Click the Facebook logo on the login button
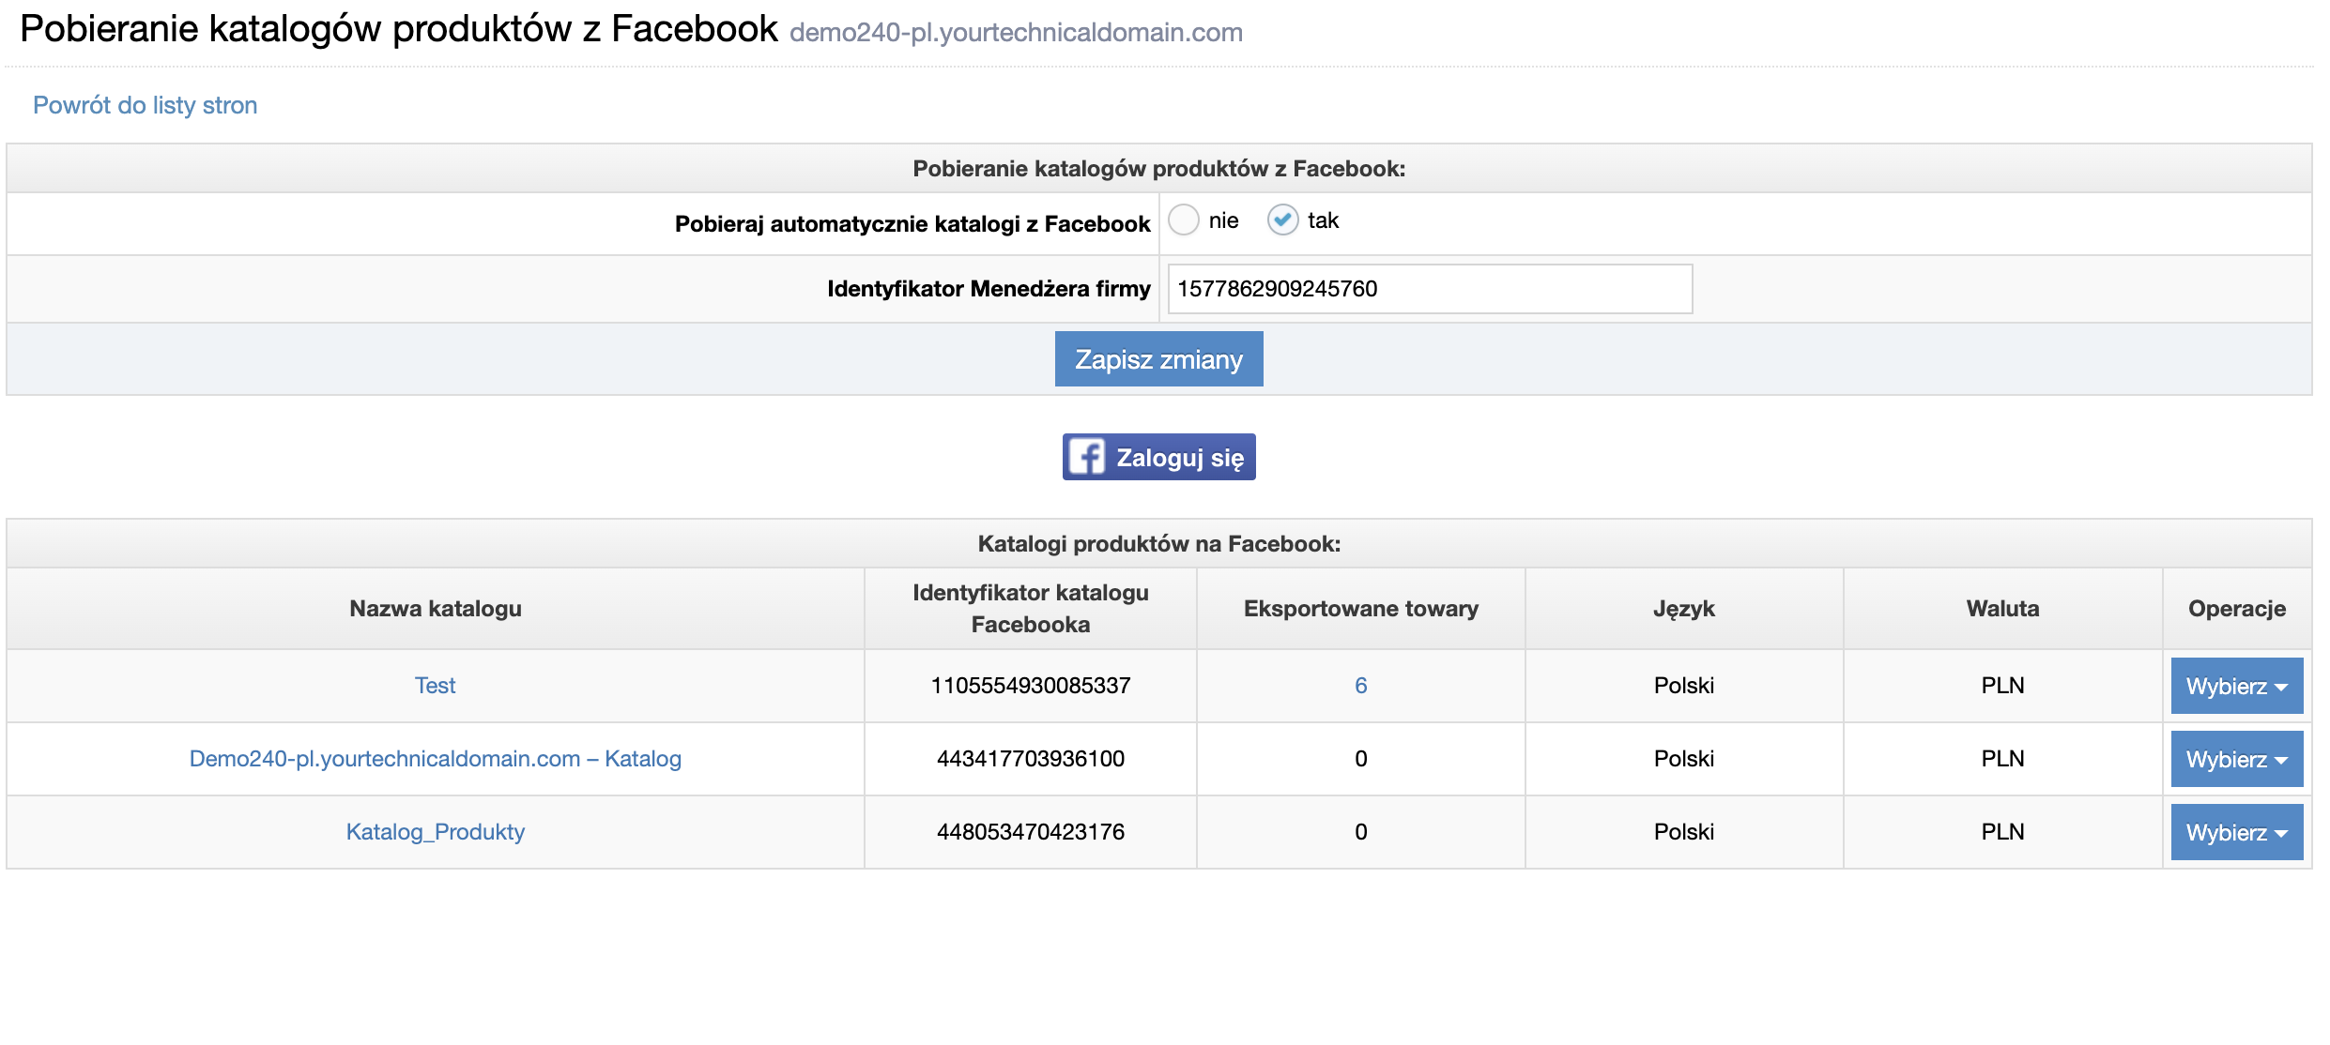This screenshot has width=2330, height=1045. tap(1087, 457)
